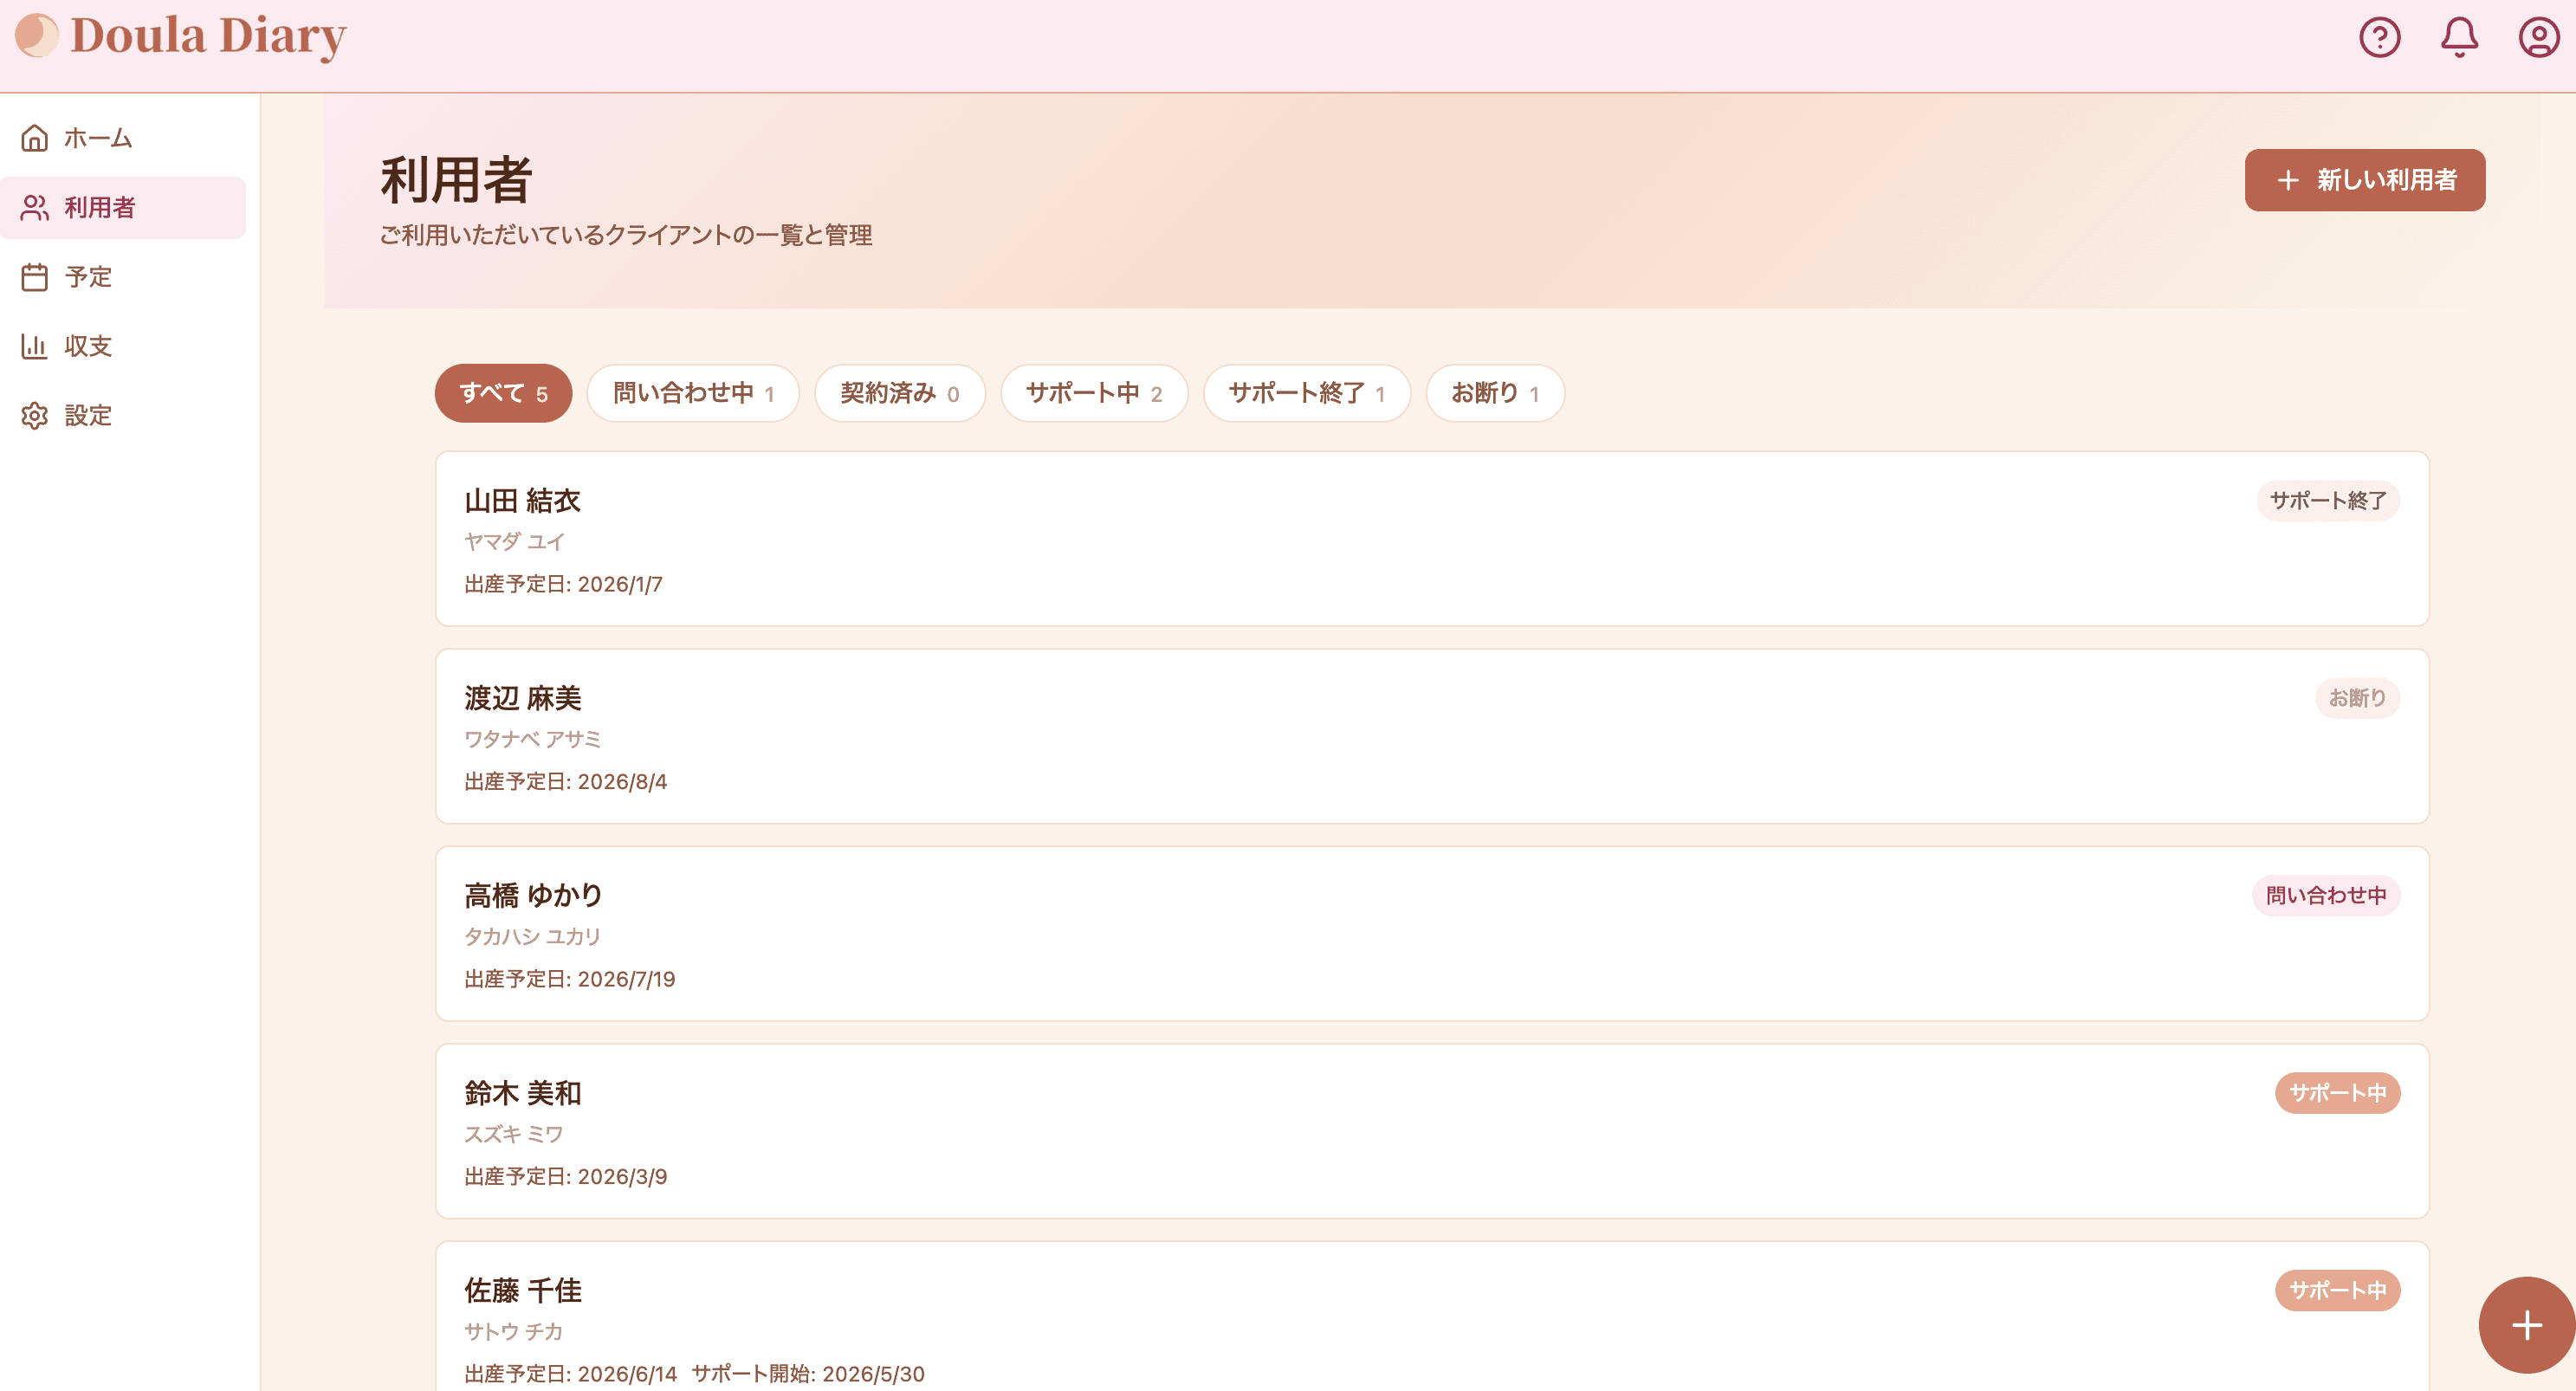The height and width of the screenshot is (1391, 2576).
Task: Click サポート開始: 2026/5/30 text
Action: [x=808, y=1374]
